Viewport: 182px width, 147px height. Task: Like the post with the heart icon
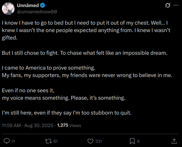(90, 141)
